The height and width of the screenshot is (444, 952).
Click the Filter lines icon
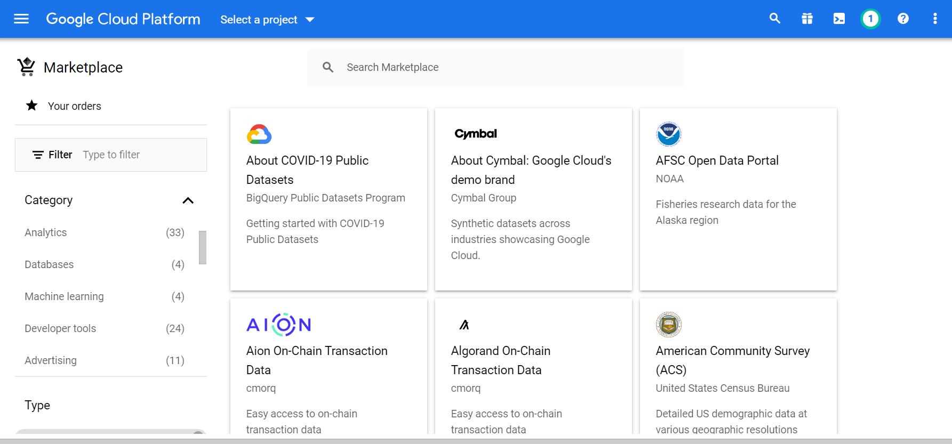coord(38,155)
